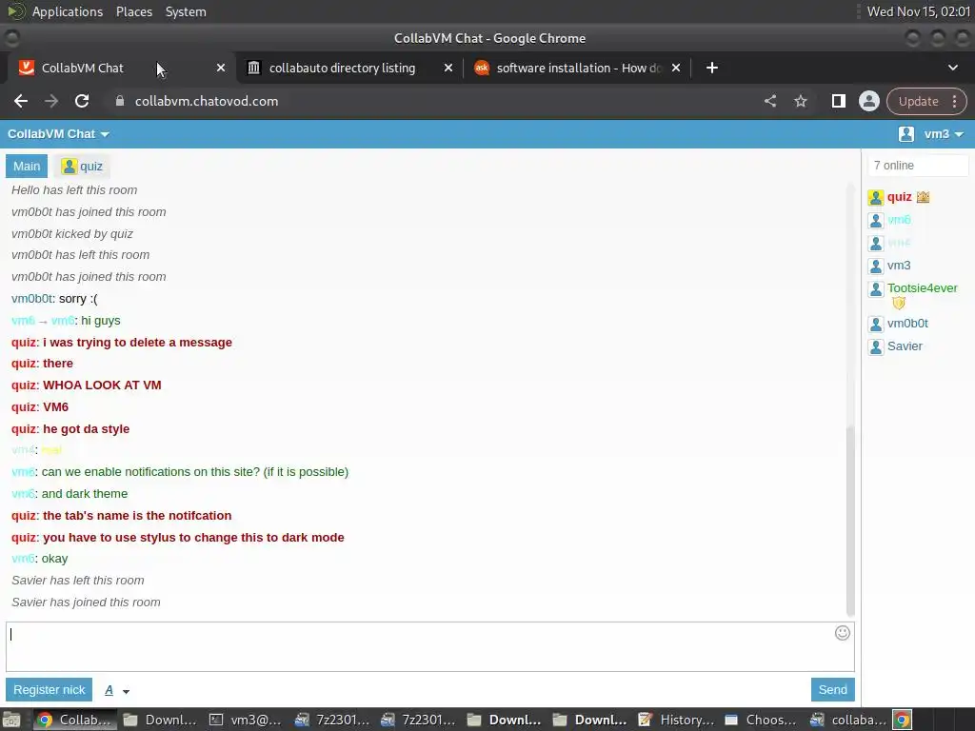975x731 pixels.
Task: Click quiz in the online users list
Action: [899, 197]
